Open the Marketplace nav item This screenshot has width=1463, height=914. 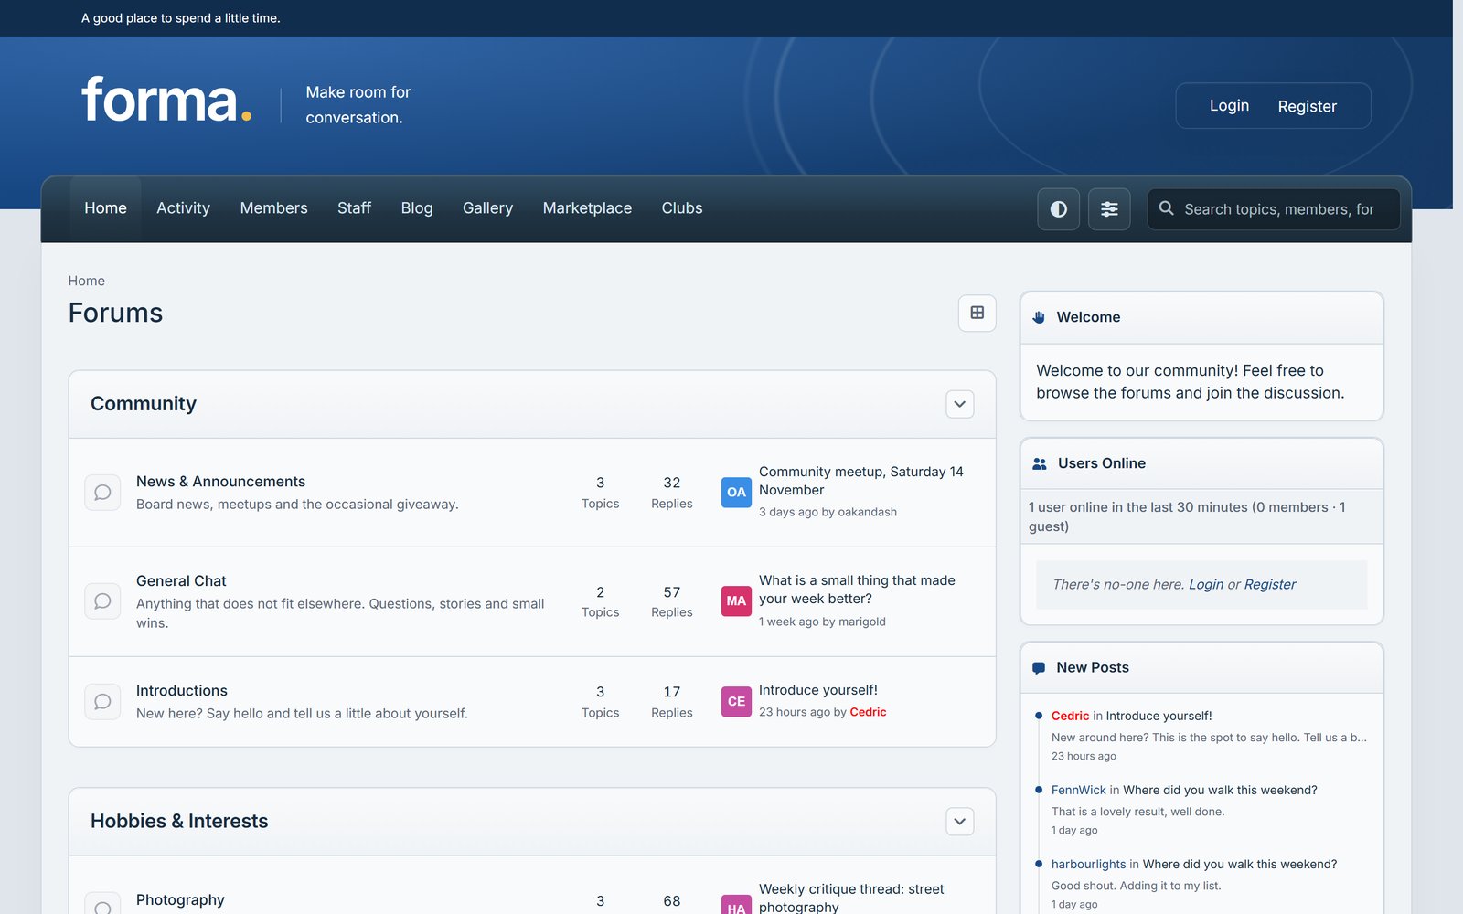click(587, 208)
